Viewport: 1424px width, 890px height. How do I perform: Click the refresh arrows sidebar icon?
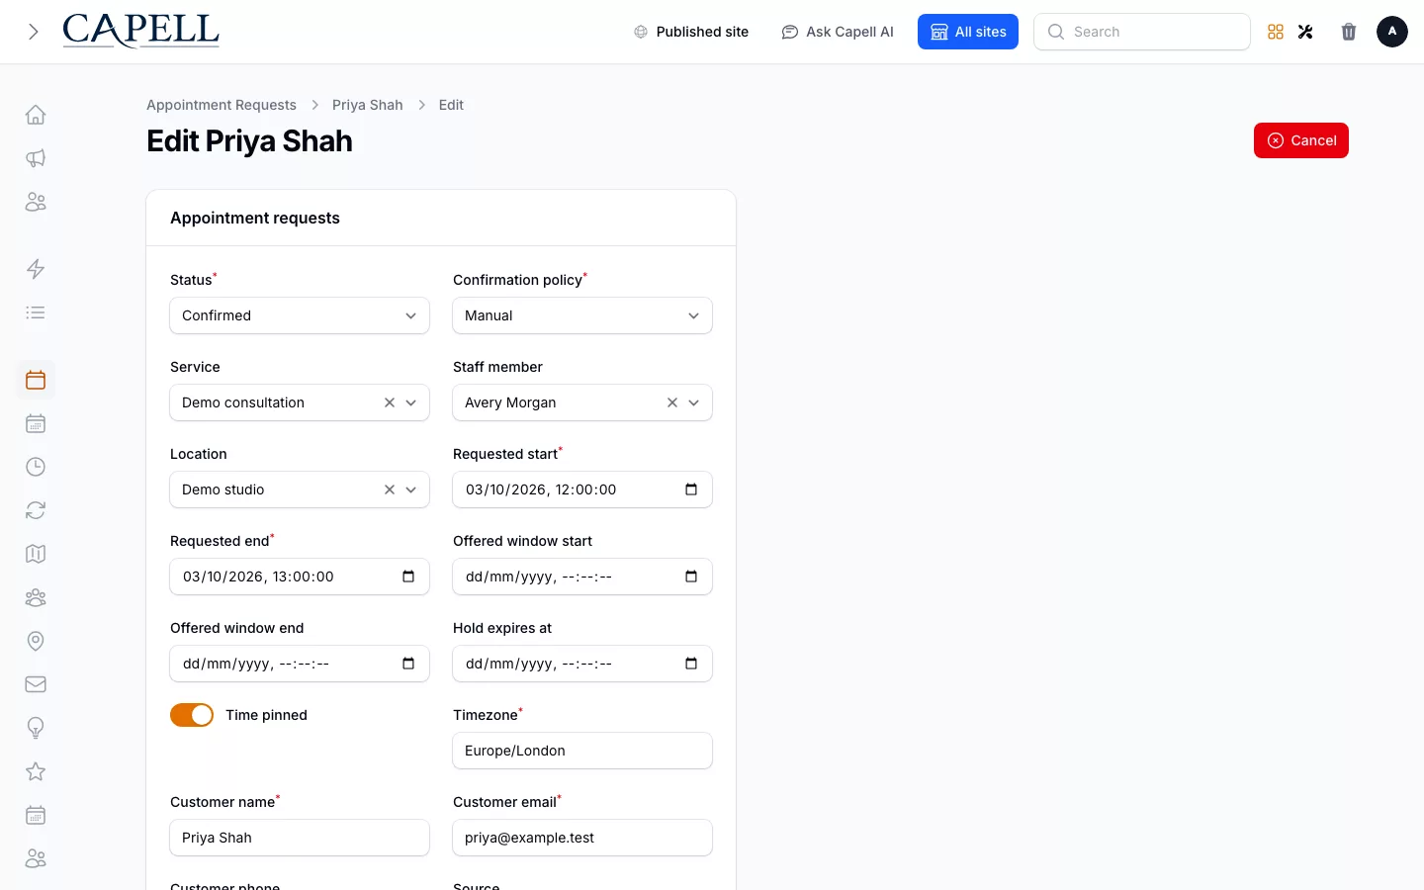[x=36, y=510]
